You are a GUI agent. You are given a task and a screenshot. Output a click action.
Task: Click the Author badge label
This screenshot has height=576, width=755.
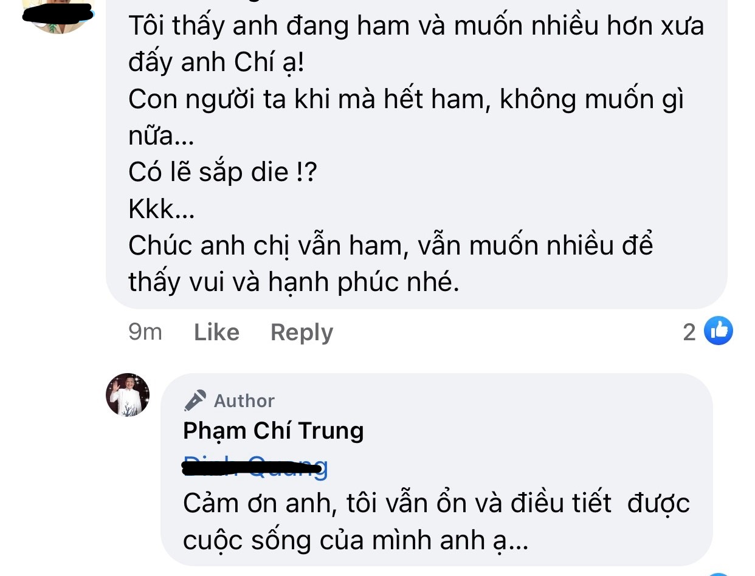243,400
